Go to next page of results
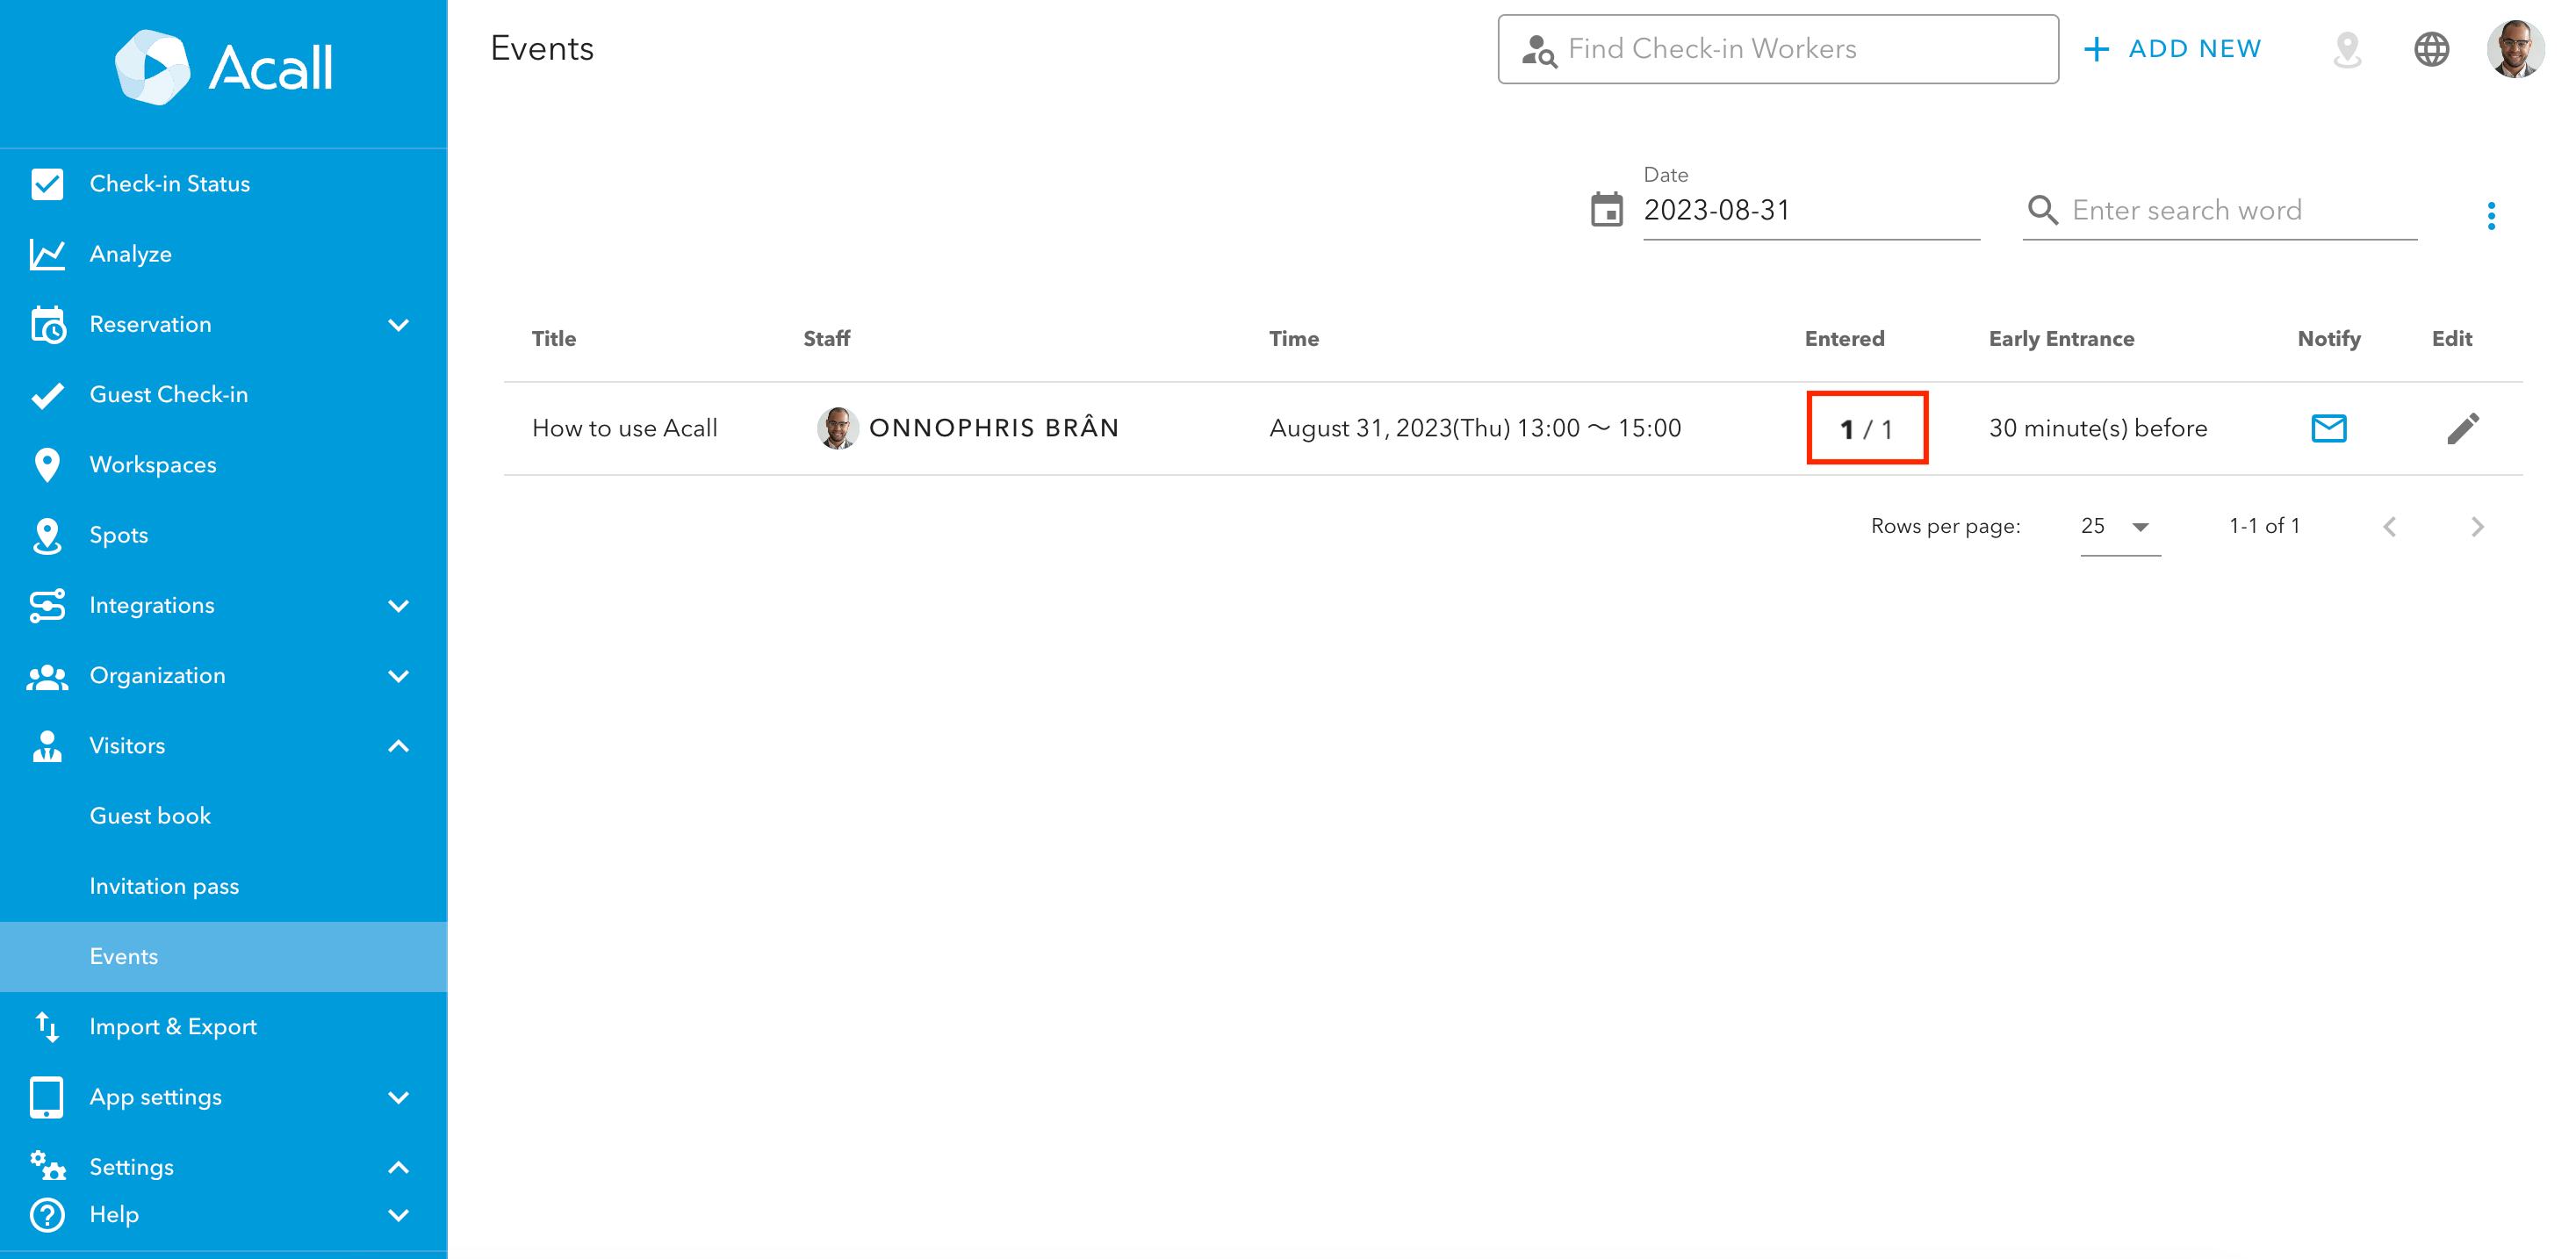This screenshot has width=2576, height=1259. point(2476,526)
